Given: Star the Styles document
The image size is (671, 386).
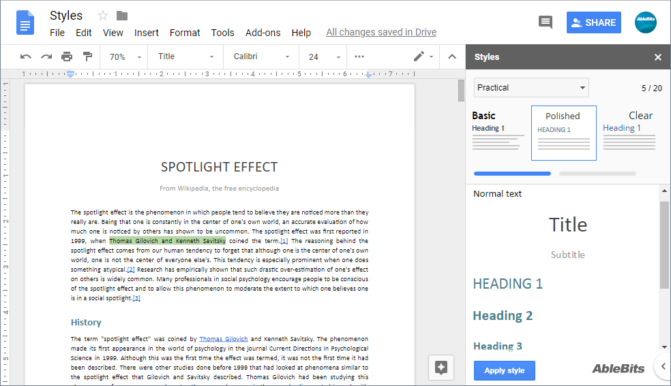Looking at the screenshot, I should coord(103,16).
